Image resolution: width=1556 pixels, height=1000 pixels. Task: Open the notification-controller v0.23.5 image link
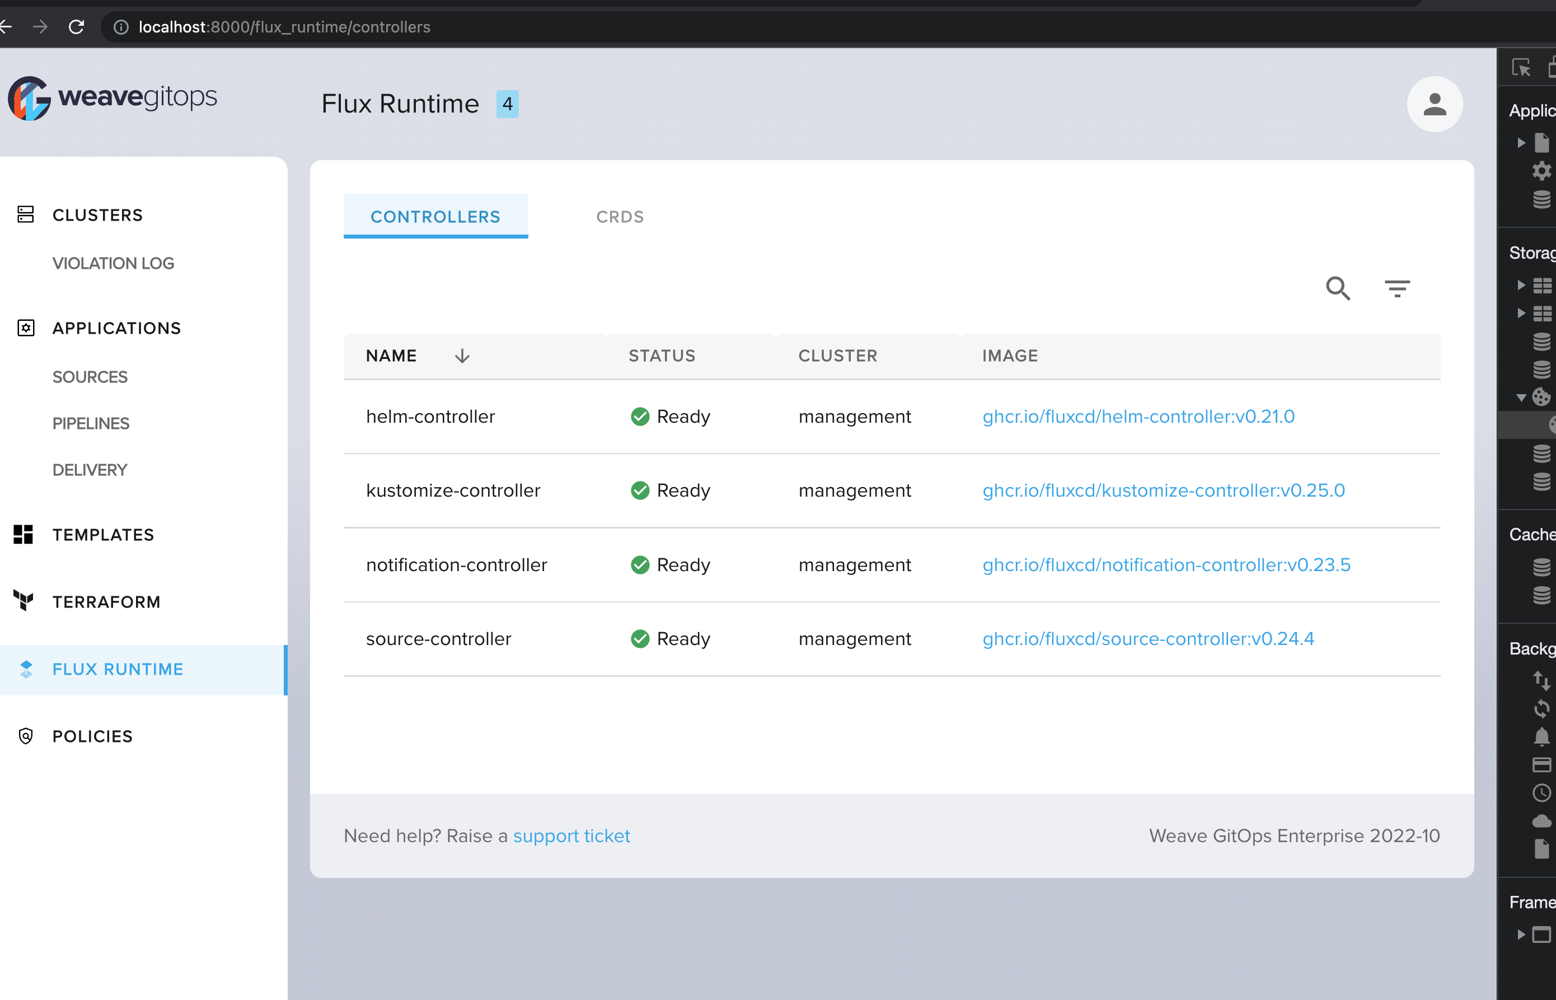(x=1166, y=565)
